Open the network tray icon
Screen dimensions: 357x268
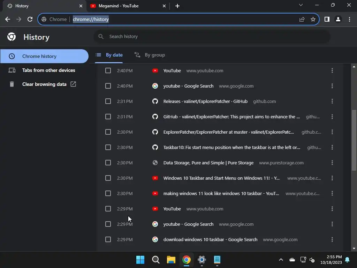[x=303, y=260]
